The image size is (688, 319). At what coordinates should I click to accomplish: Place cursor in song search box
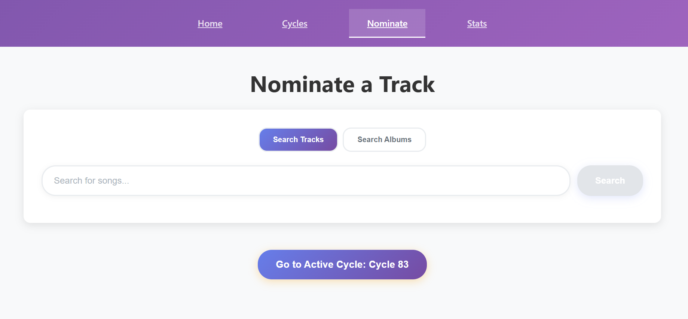pyautogui.click(x=305, y=181)
